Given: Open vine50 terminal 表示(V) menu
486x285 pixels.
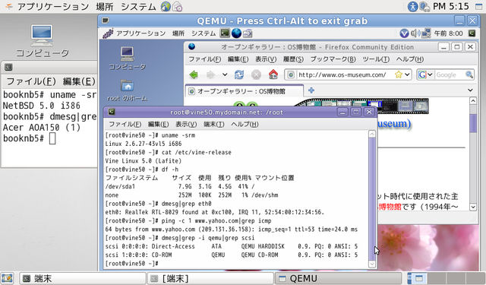Looking at the screenshot, I should coord(186,124).
